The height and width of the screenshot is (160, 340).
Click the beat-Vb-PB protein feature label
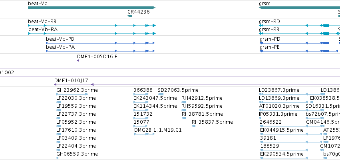pyautogui.click(x=60, y=39)
